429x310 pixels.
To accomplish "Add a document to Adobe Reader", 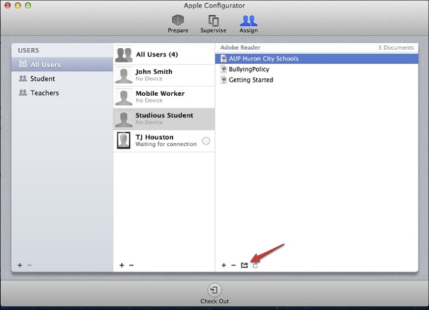I will [x=224, y=265].
